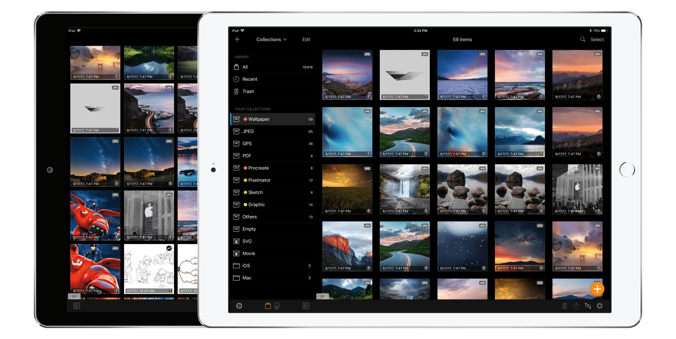Open the sort order icon

(x=588, y=306)
